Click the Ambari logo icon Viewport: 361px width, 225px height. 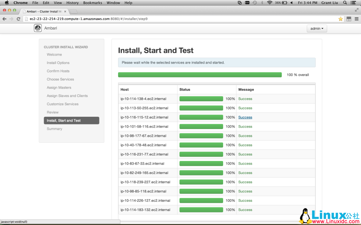[38, 28]
